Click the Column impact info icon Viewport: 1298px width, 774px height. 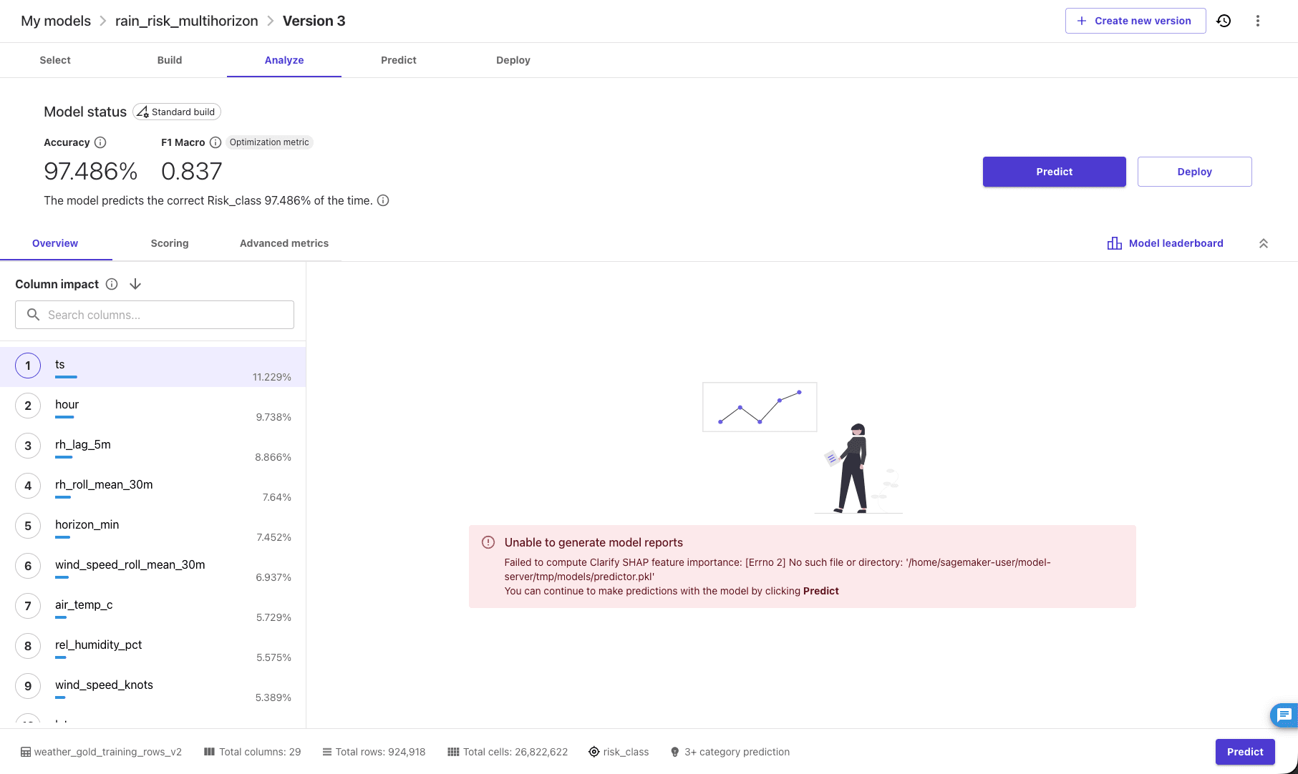112,284
